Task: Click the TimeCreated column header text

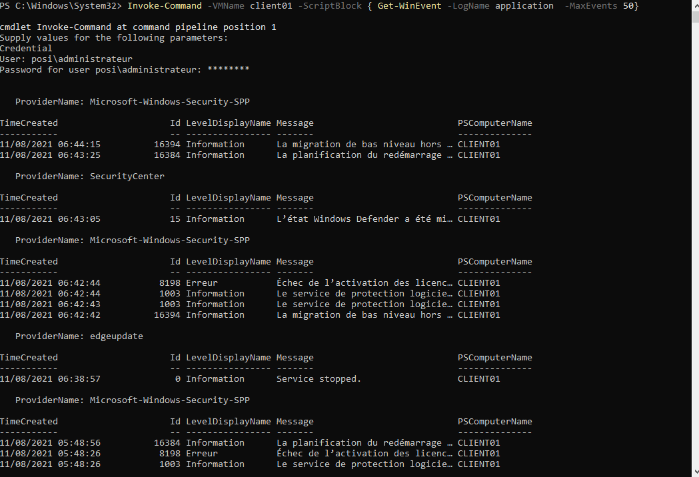Action: (29, 123)
